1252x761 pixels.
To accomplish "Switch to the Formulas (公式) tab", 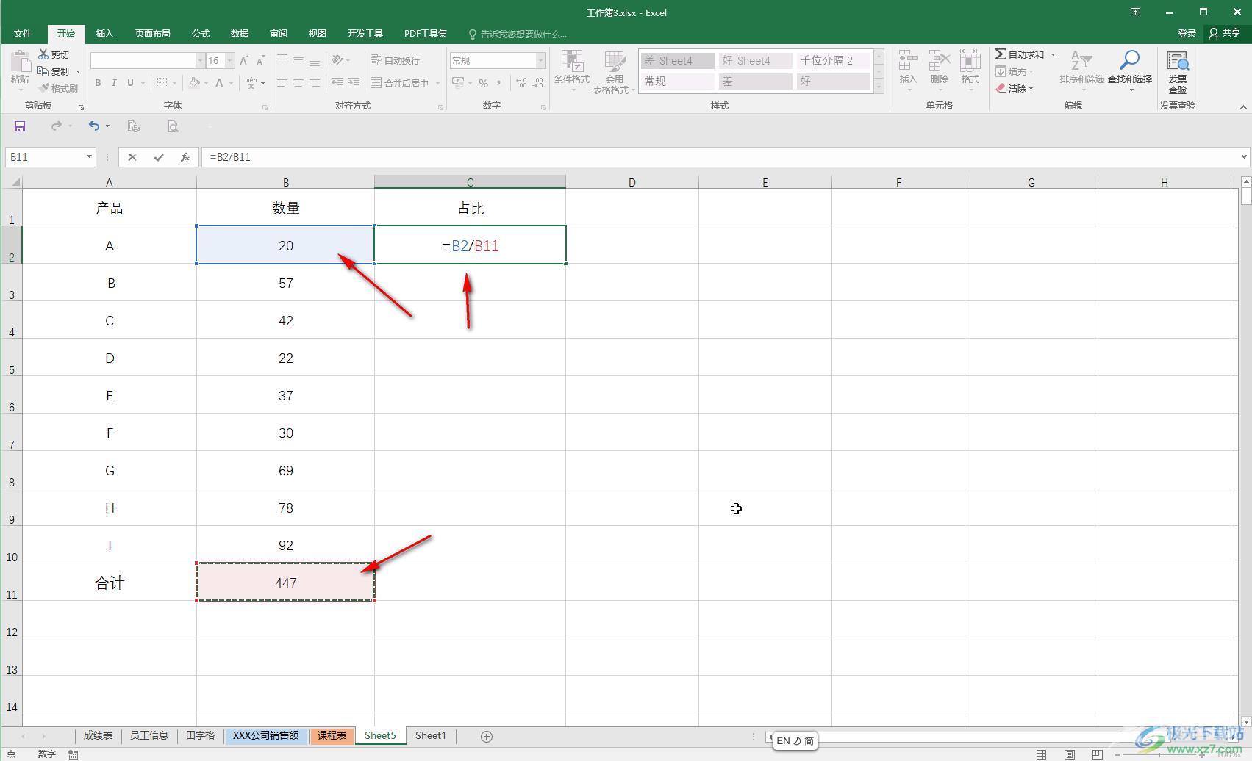I will 201,33.
